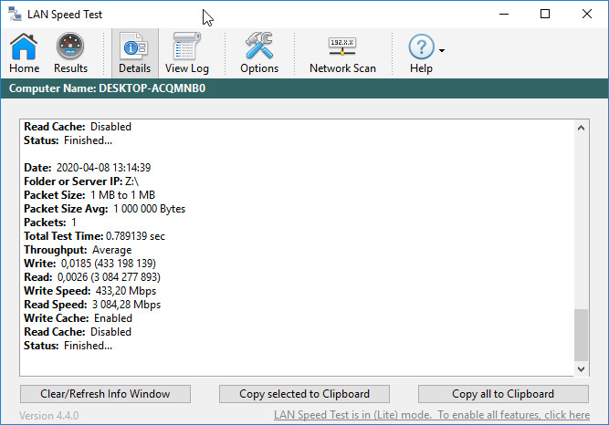609x425 pixels.
Task: Click the Read 0,0026 value line
Action: tap(92, 277)
